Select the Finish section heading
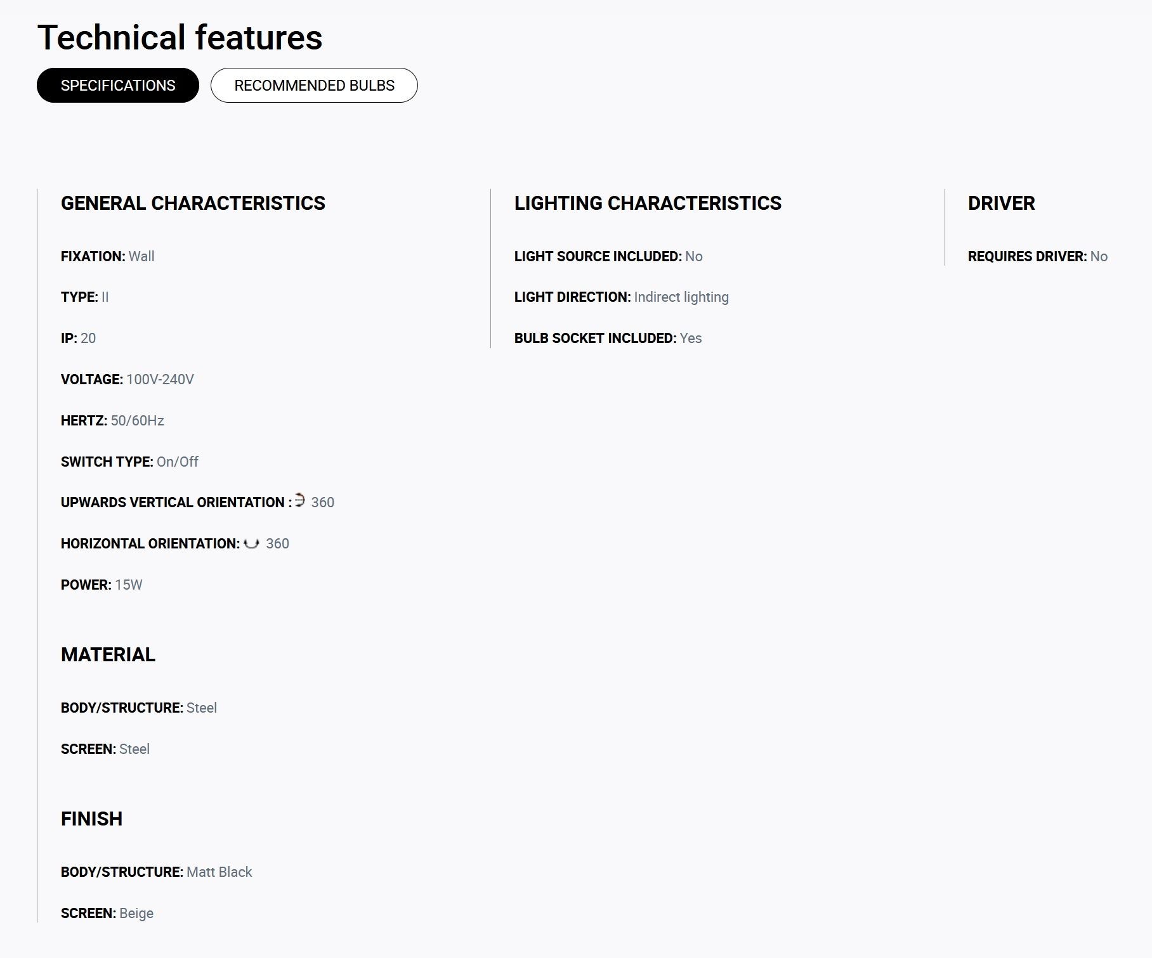The height and width of the screenshot is (958, 1152). pos(91,819)
